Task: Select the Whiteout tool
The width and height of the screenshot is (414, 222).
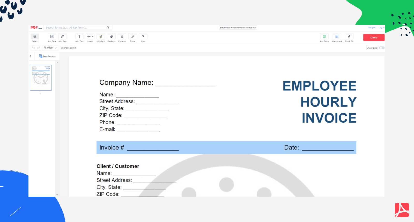Action: coord(122,38)
